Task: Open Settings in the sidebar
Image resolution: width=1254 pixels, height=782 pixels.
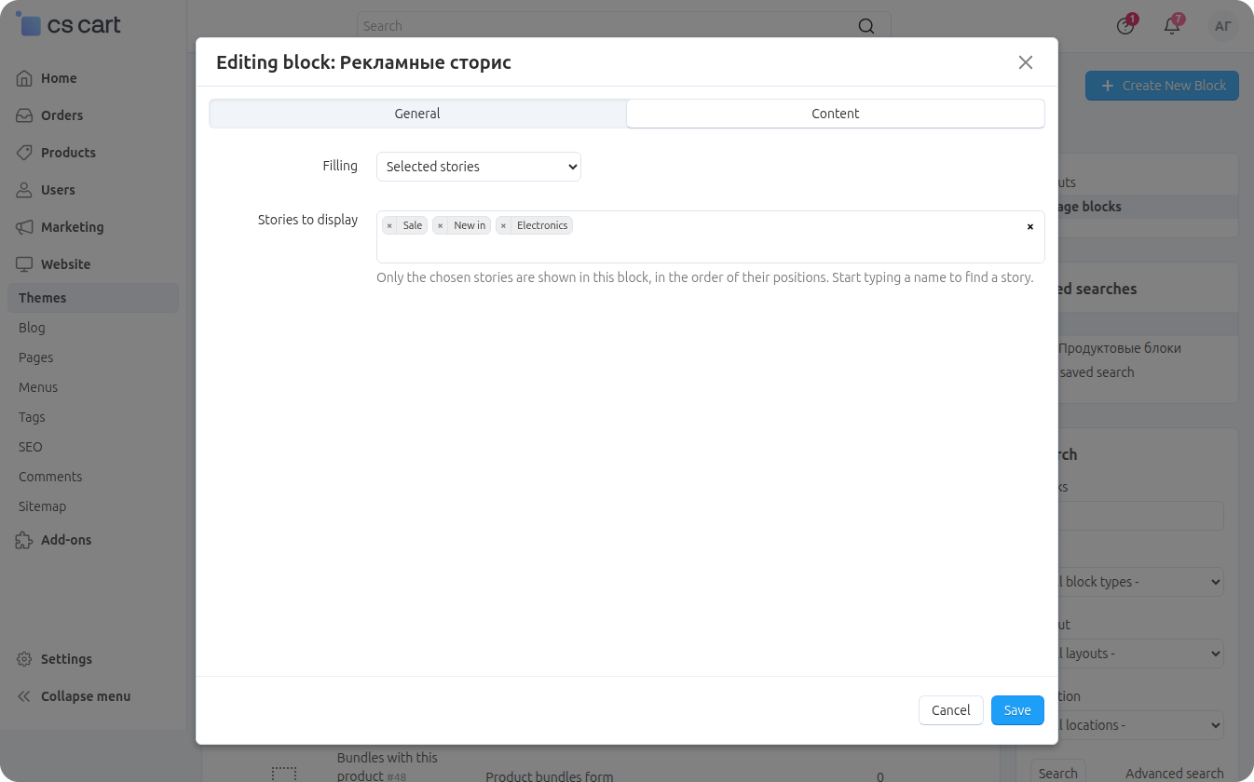Action: pos(66,659)
